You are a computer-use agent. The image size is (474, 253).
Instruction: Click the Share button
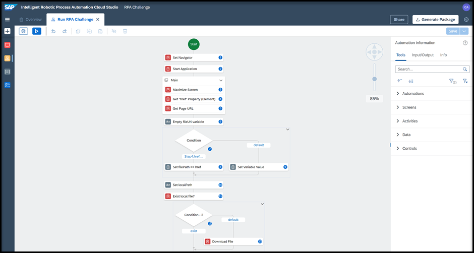pos(399,20)
